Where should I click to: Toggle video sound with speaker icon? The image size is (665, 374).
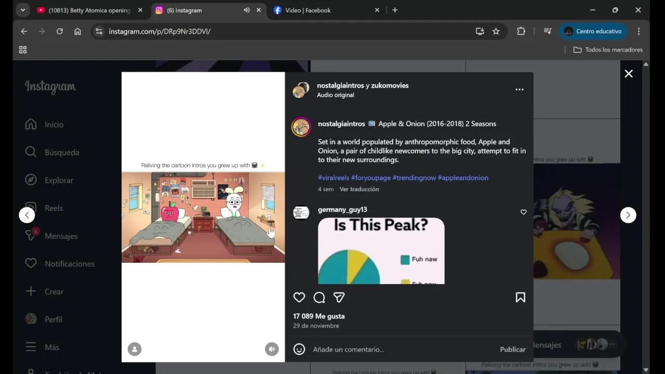[272, 349]
